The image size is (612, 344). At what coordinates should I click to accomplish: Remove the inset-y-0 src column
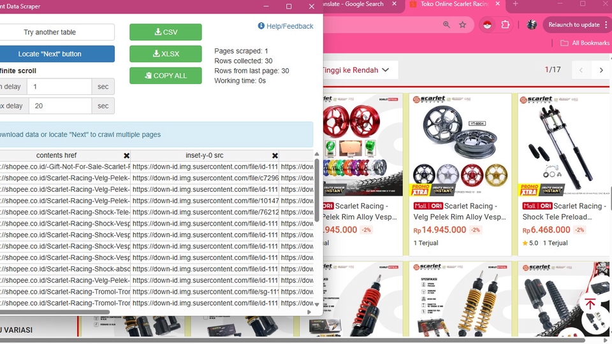point(275,155)
